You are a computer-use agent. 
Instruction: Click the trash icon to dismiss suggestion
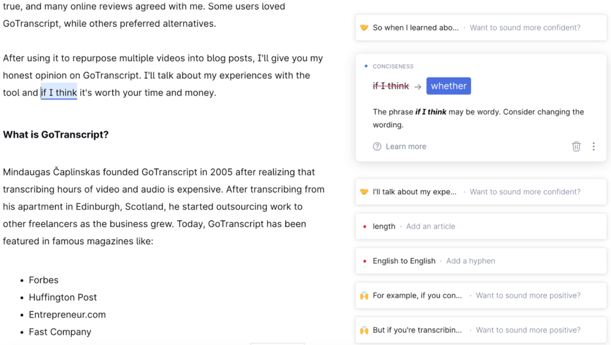576,147
